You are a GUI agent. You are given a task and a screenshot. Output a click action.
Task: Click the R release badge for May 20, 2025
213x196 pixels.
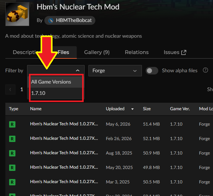pyautogui.click(x=12, y=168)
